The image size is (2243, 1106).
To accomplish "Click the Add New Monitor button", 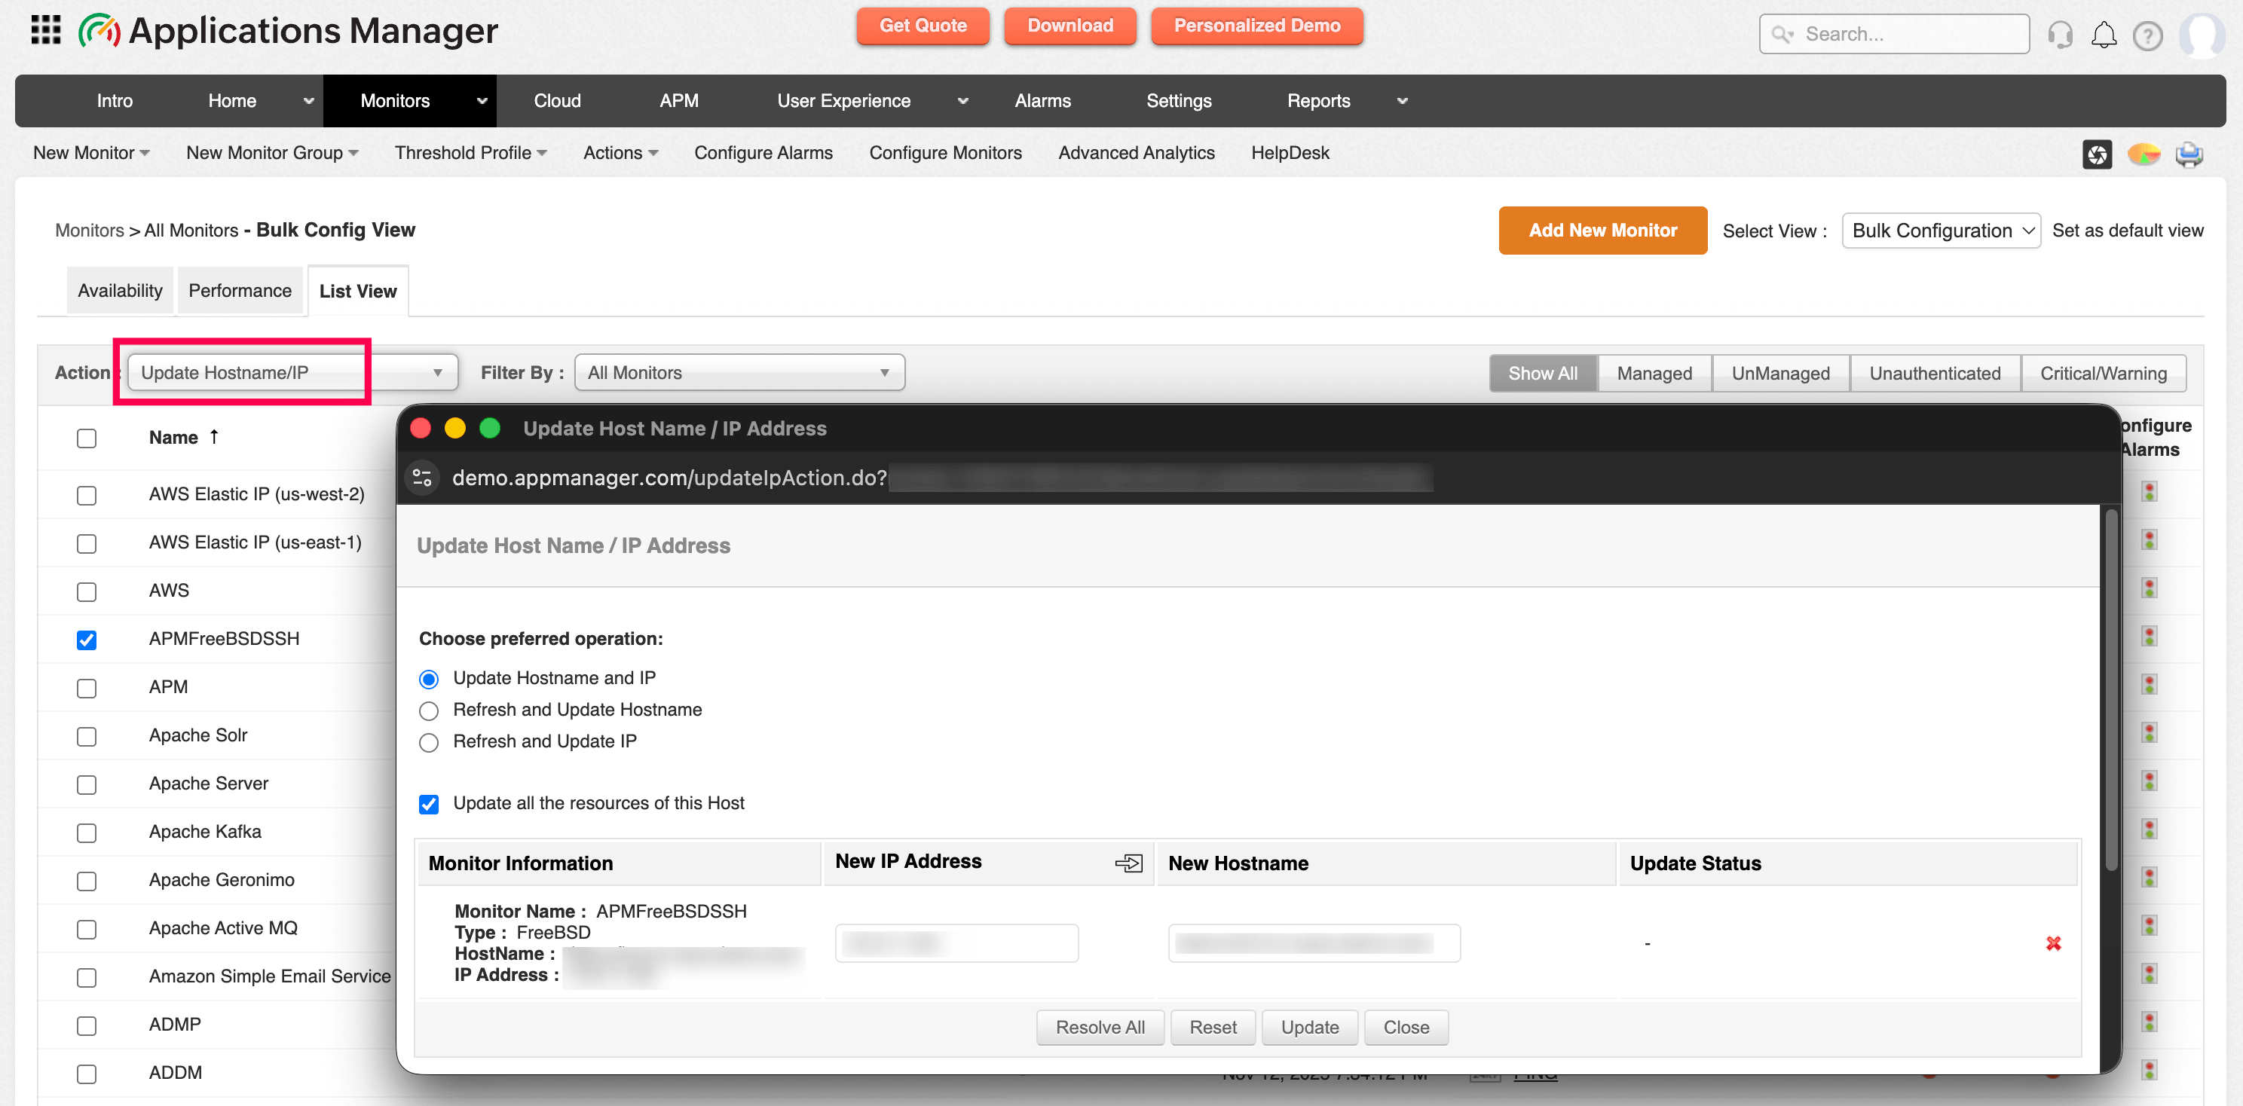I will point(1602,231).
